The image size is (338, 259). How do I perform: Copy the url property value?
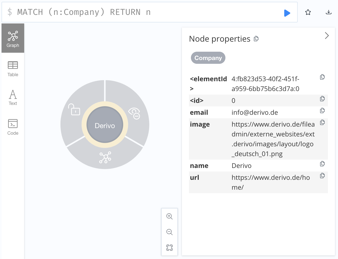[322, 176]
